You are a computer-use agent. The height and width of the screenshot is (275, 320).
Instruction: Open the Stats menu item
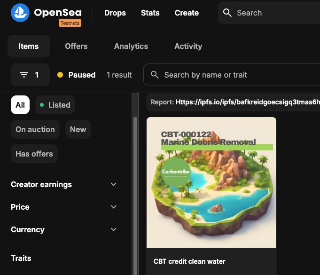[x=150, y=13]
